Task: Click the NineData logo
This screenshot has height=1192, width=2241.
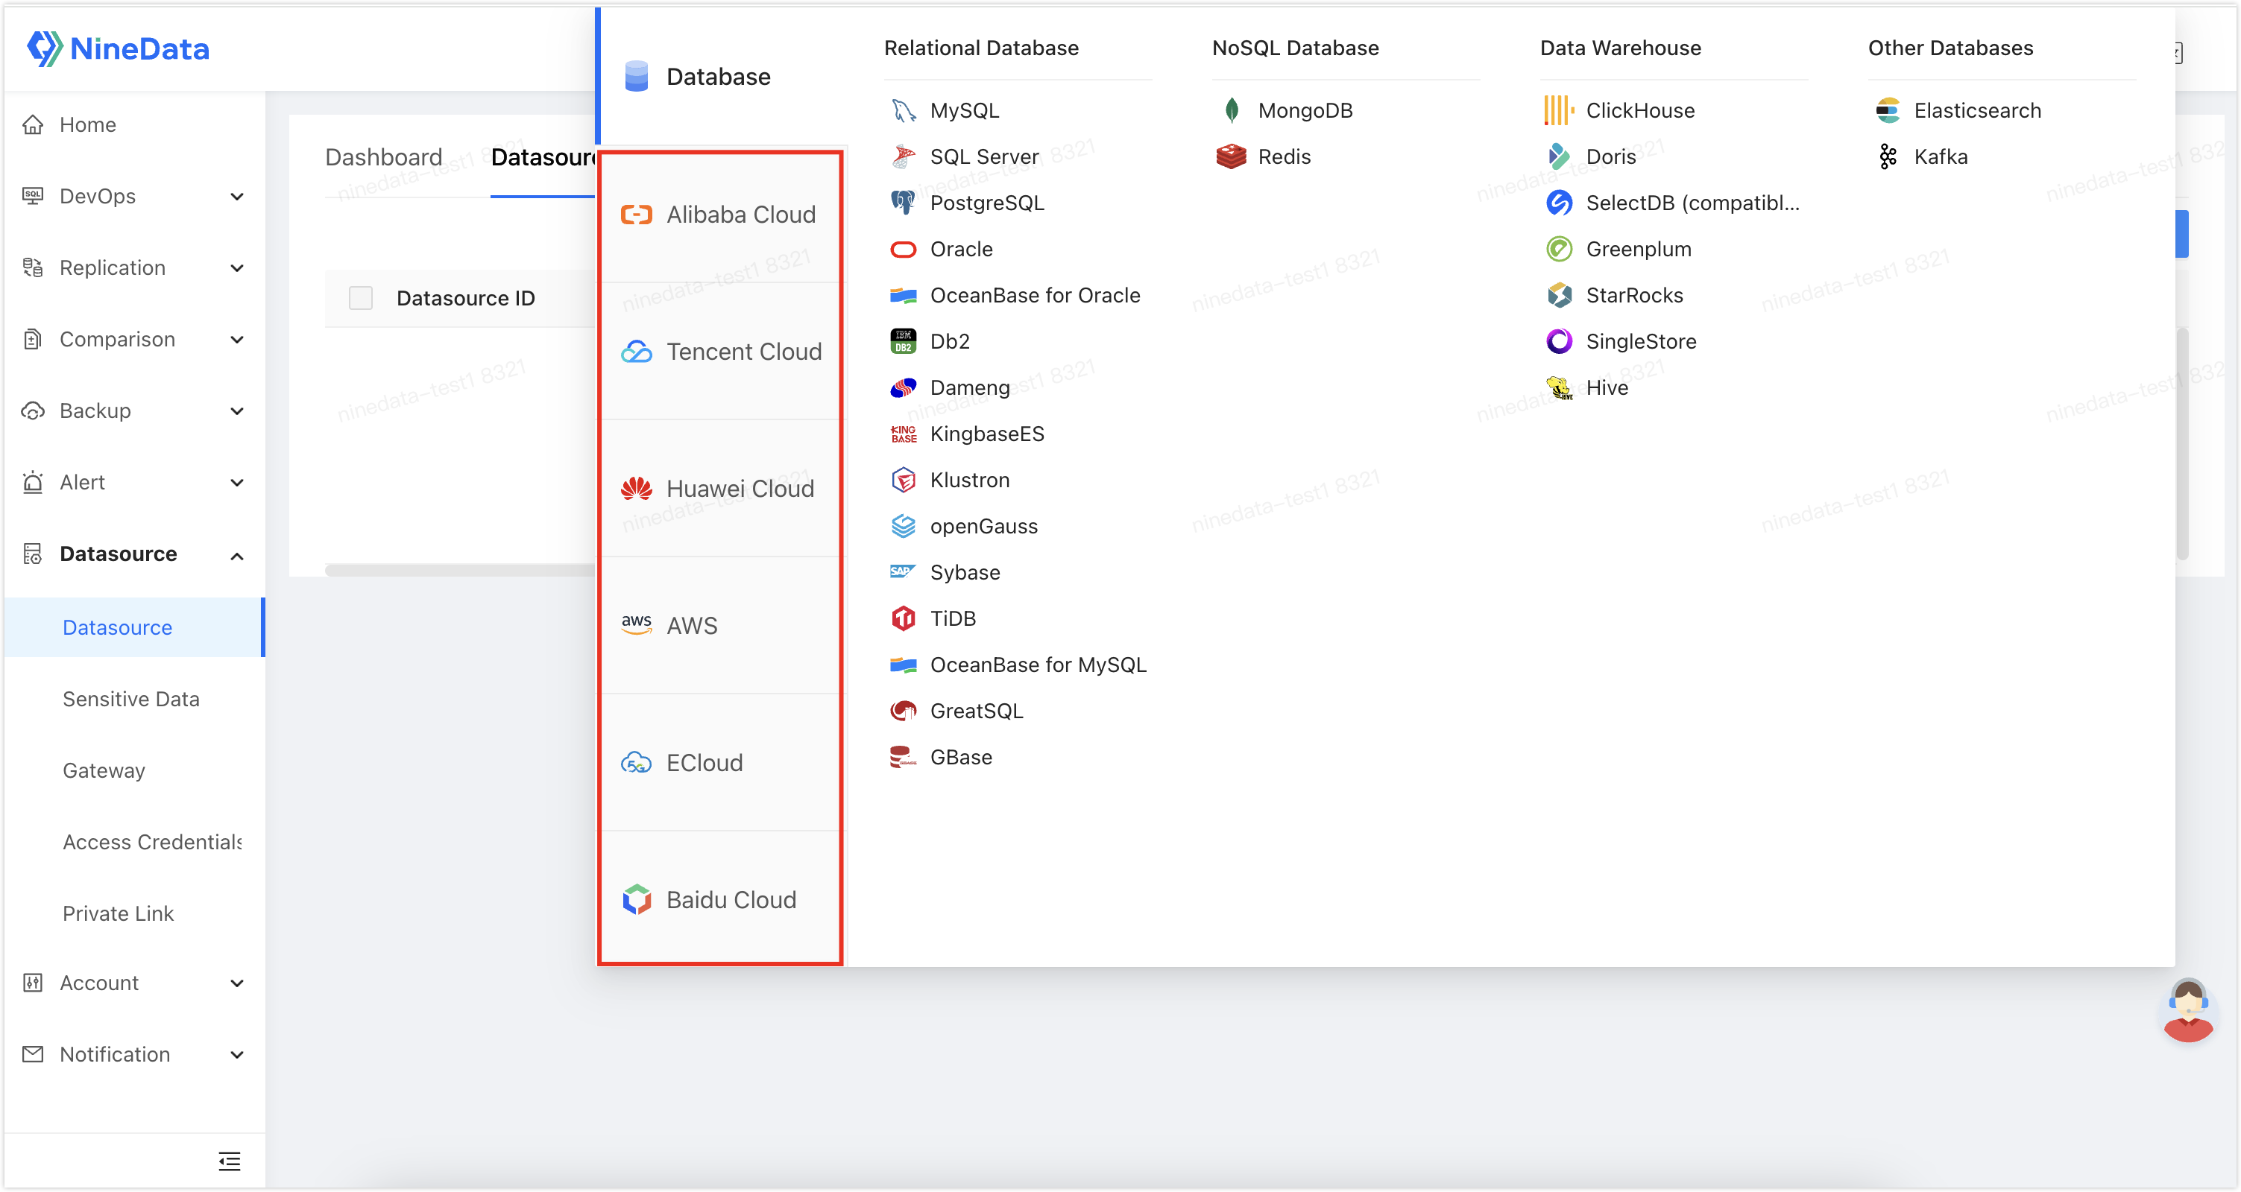Action: click(119, 48)
